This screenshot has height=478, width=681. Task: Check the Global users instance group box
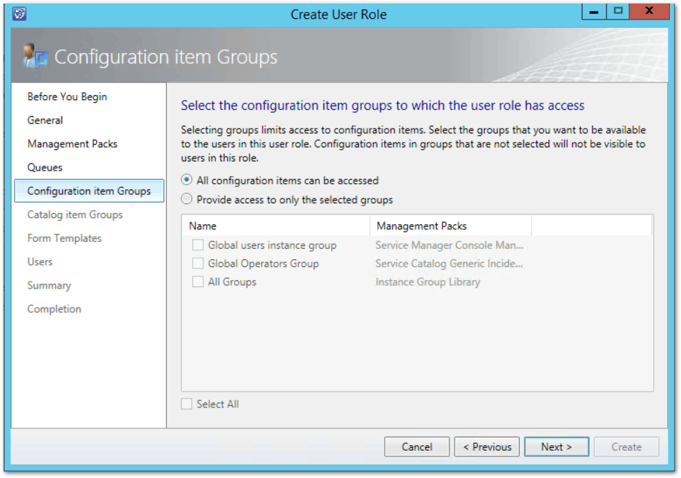pyautogui.click(x=198, y=245)
